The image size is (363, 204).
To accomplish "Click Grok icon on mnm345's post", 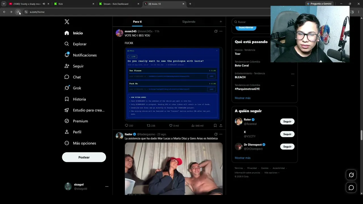I will coord(216,31).
